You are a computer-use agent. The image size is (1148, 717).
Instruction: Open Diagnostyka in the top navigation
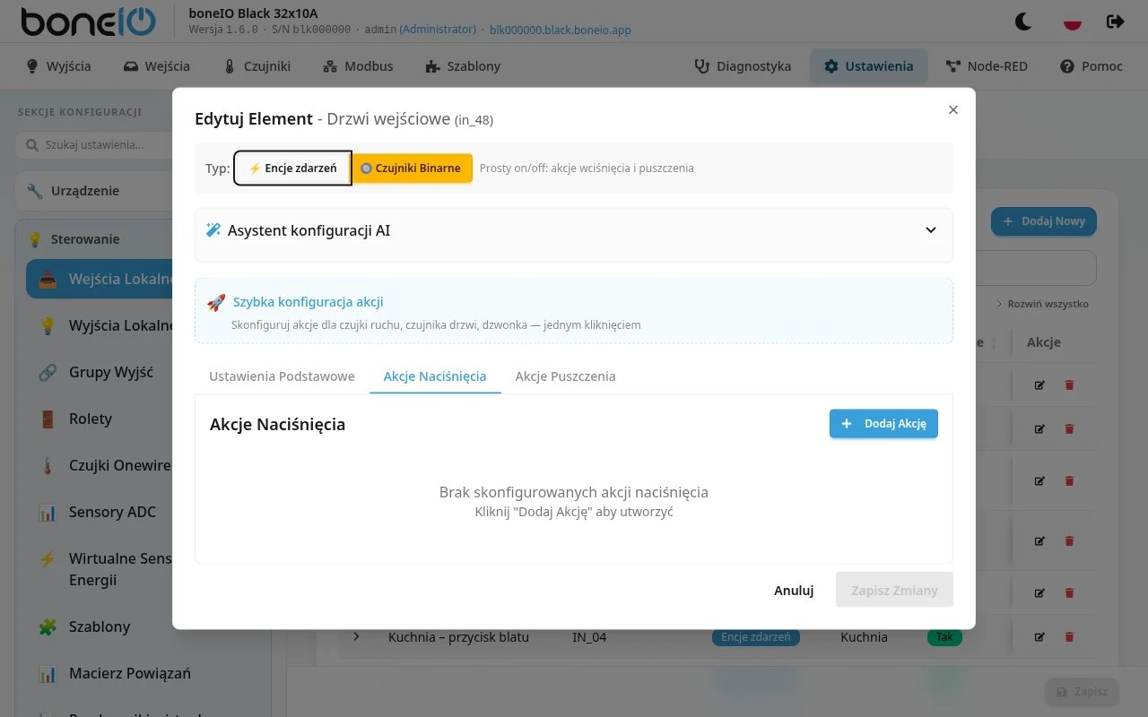(743, 66)
